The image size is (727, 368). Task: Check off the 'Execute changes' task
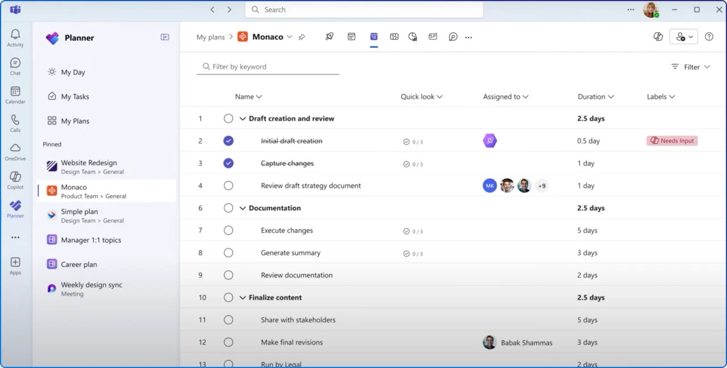point(228,230)
